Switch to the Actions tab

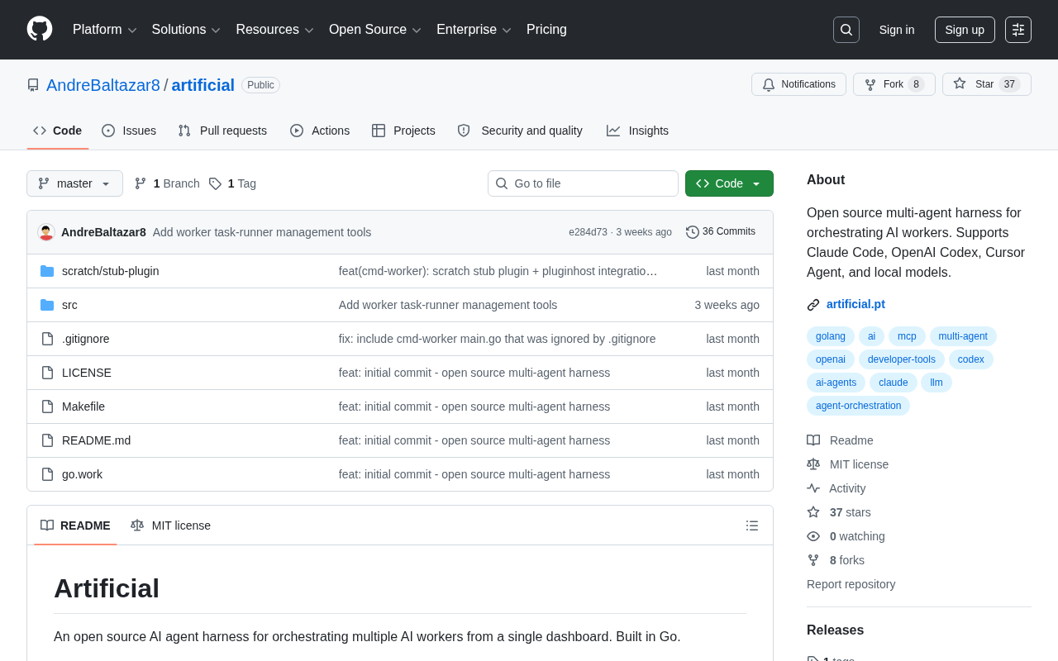coord(320,131)
